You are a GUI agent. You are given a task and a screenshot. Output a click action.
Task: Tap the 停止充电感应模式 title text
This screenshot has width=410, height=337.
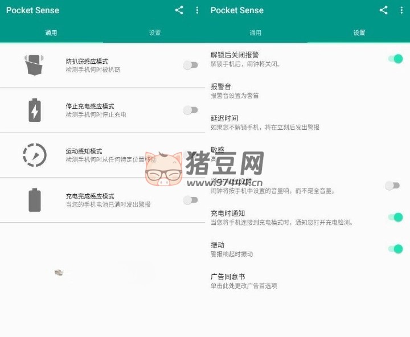(x=90, y=106)
